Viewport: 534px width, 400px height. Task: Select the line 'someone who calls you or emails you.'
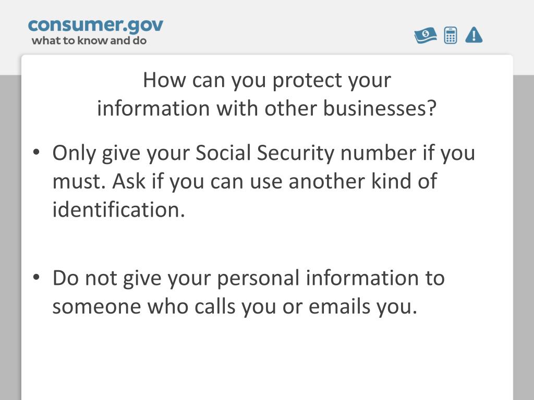click(235, 307)
